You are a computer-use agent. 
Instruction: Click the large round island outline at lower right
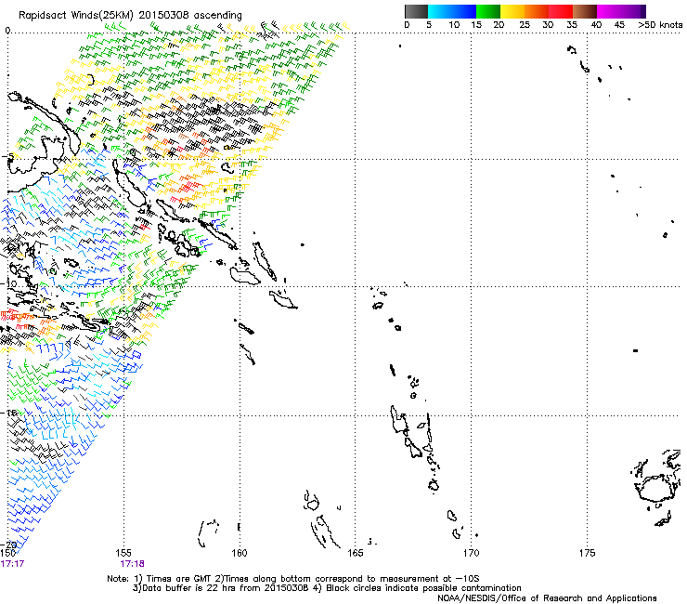(x=655, y=488)
